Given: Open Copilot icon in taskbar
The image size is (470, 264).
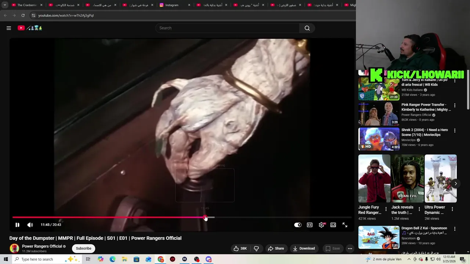Looking at the screenshot, I should tap(101, 259).
